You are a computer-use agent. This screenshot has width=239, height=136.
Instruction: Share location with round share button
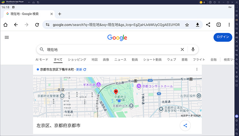click(x=185, y=125)
